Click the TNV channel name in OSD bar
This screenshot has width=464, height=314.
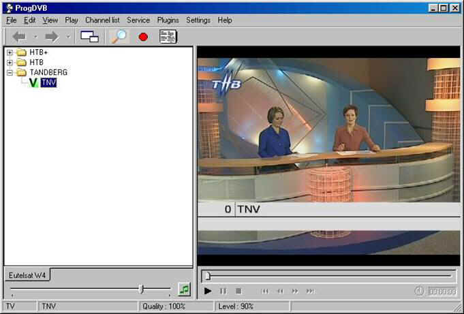click(249, 209)
